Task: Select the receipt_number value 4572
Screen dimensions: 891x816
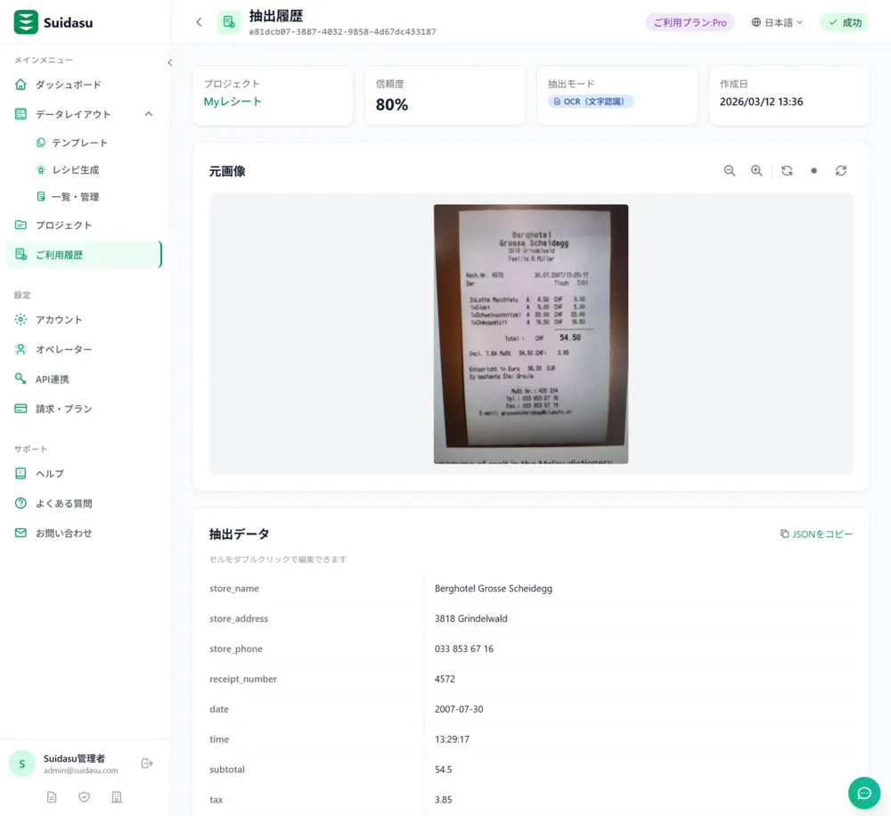Action: pos(445,679)
